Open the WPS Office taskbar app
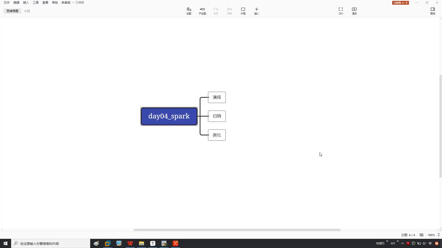The image size is (442, 248). (130, 244)
